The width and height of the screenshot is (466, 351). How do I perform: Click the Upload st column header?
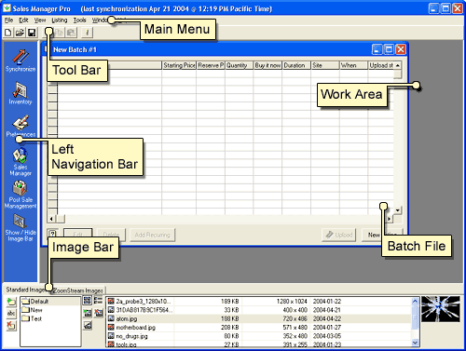tap(381, 65)
